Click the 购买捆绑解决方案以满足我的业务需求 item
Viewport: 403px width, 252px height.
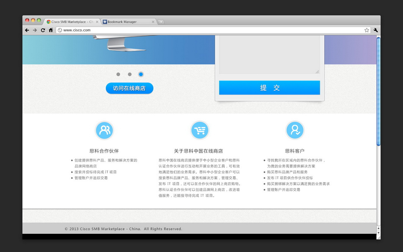pyautogui.click(x=298, y=184)
